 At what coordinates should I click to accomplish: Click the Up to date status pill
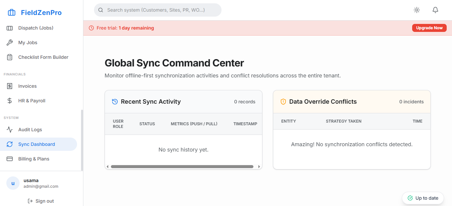point(423,198)
